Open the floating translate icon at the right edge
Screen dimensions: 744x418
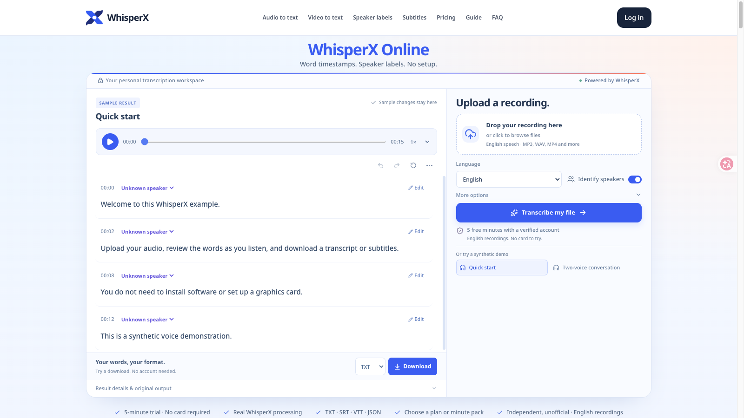[x=727, y=164]
